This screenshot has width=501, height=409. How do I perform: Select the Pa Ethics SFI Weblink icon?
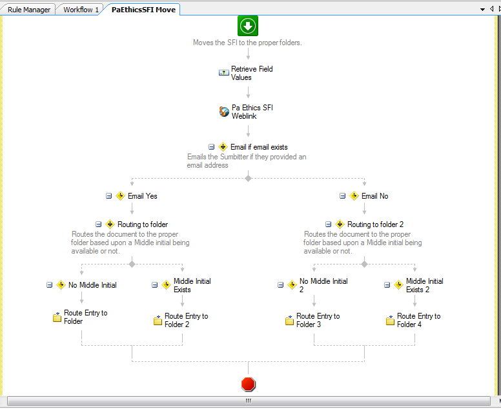click(x=224, y=112)
